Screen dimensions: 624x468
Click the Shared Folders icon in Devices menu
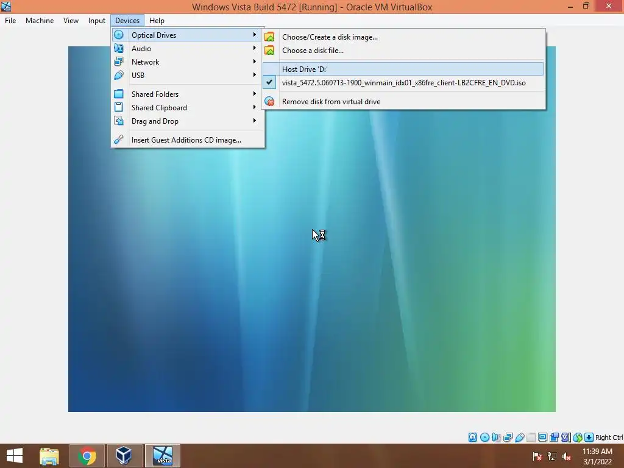tap(119, 94)
